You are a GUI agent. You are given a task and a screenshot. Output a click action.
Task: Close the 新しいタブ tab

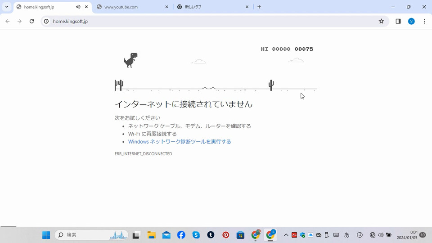pos(247,7)
